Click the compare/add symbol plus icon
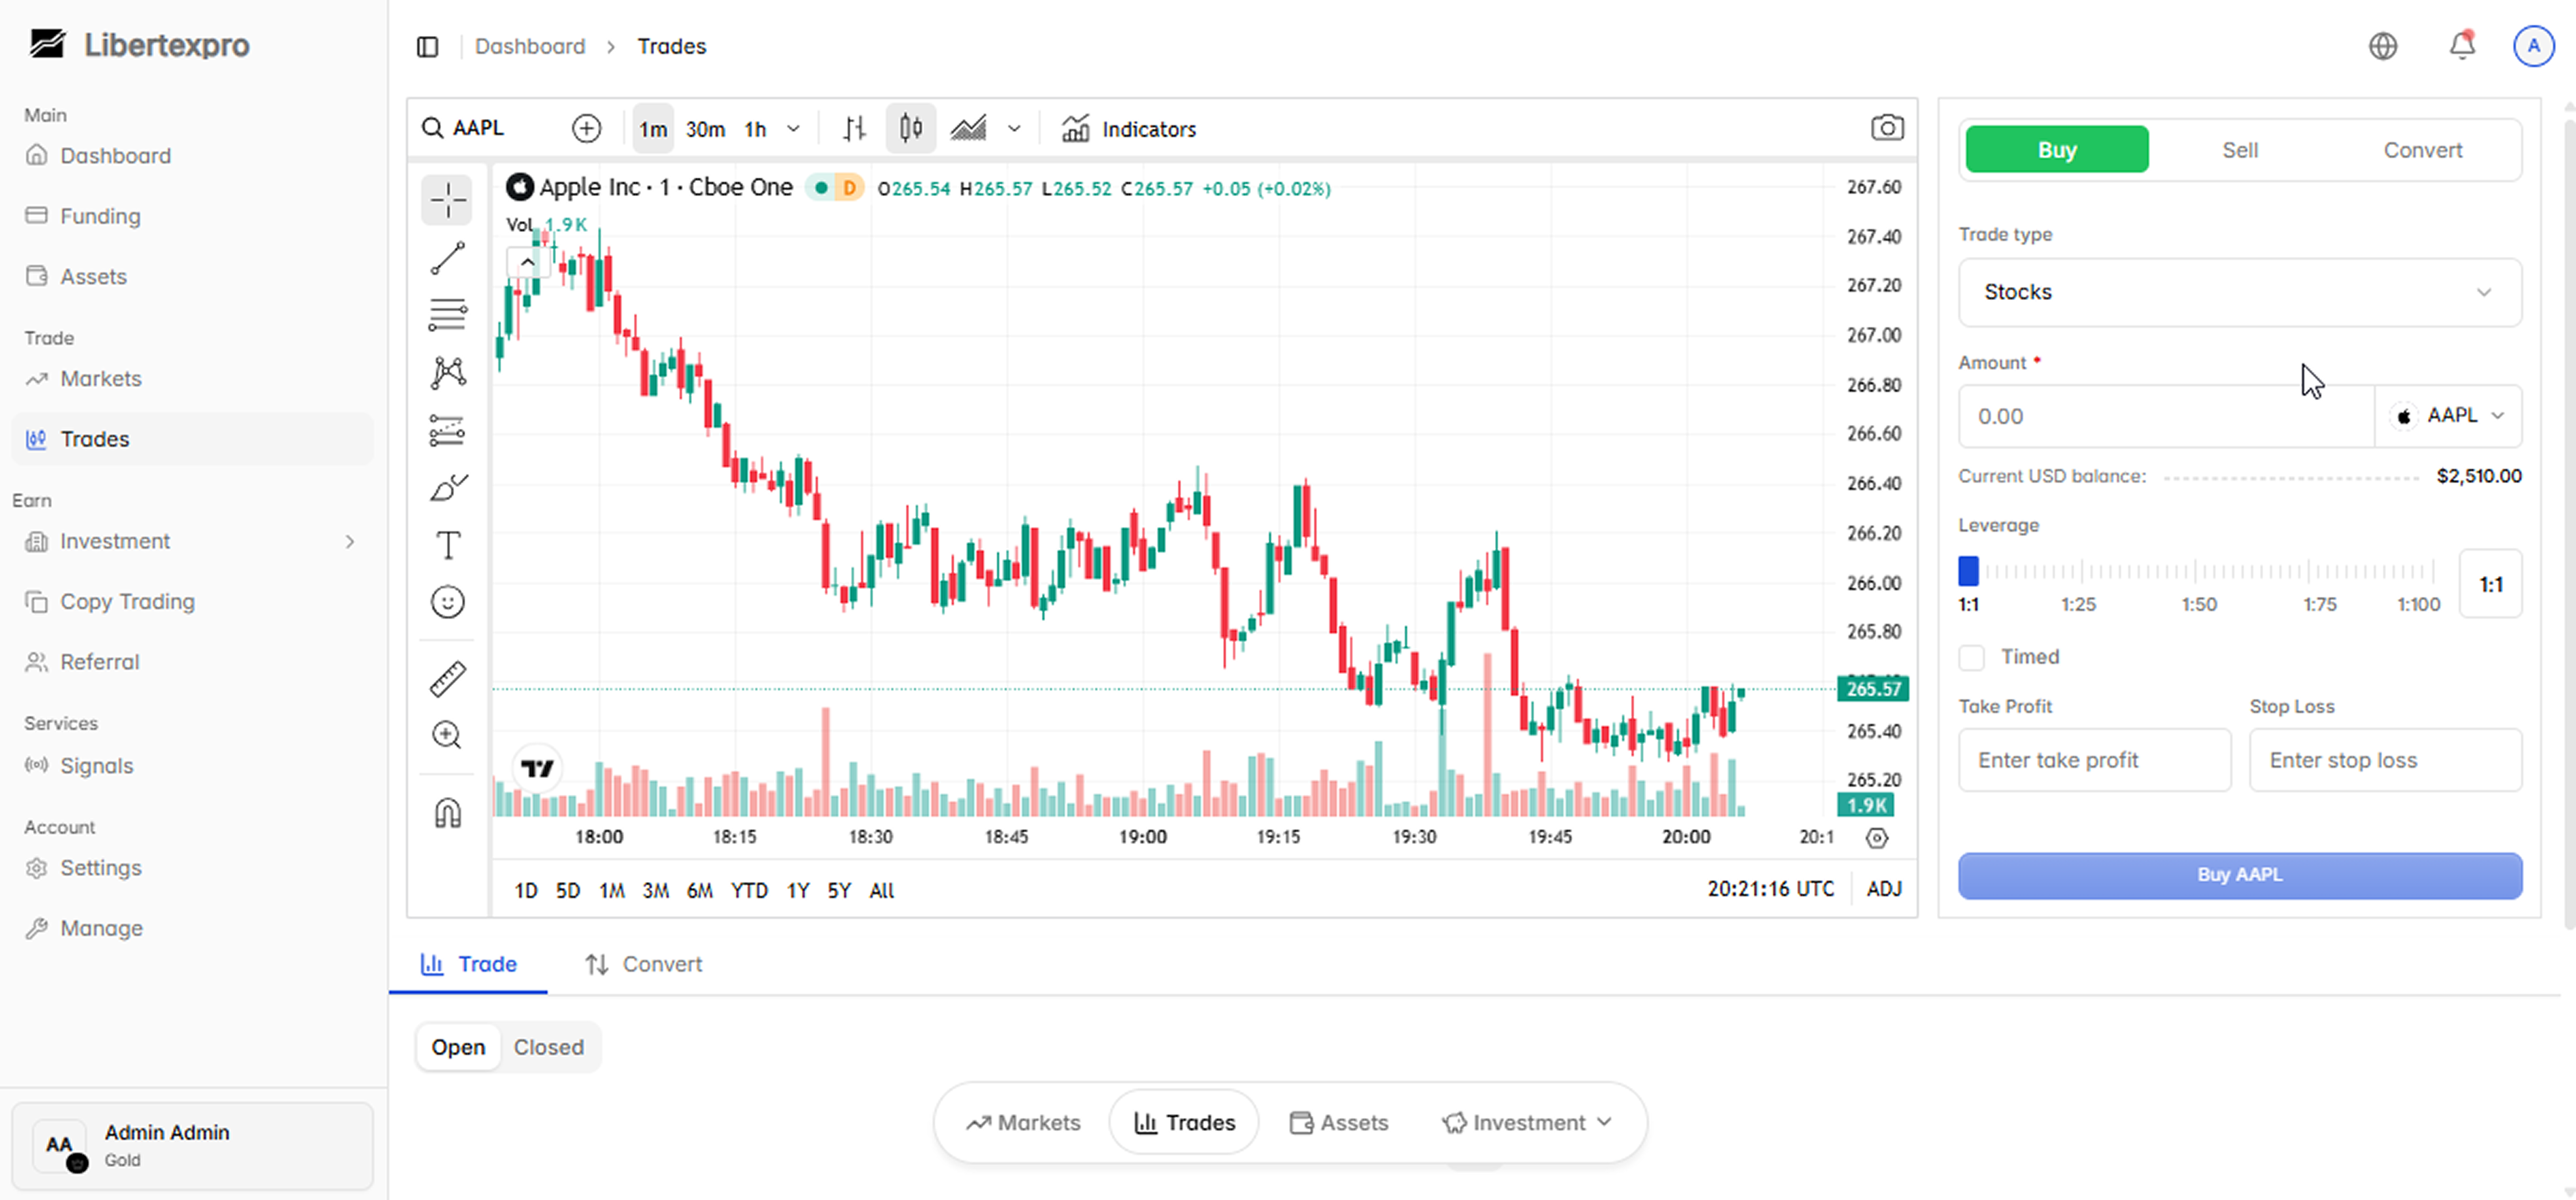 click(586, 128)
